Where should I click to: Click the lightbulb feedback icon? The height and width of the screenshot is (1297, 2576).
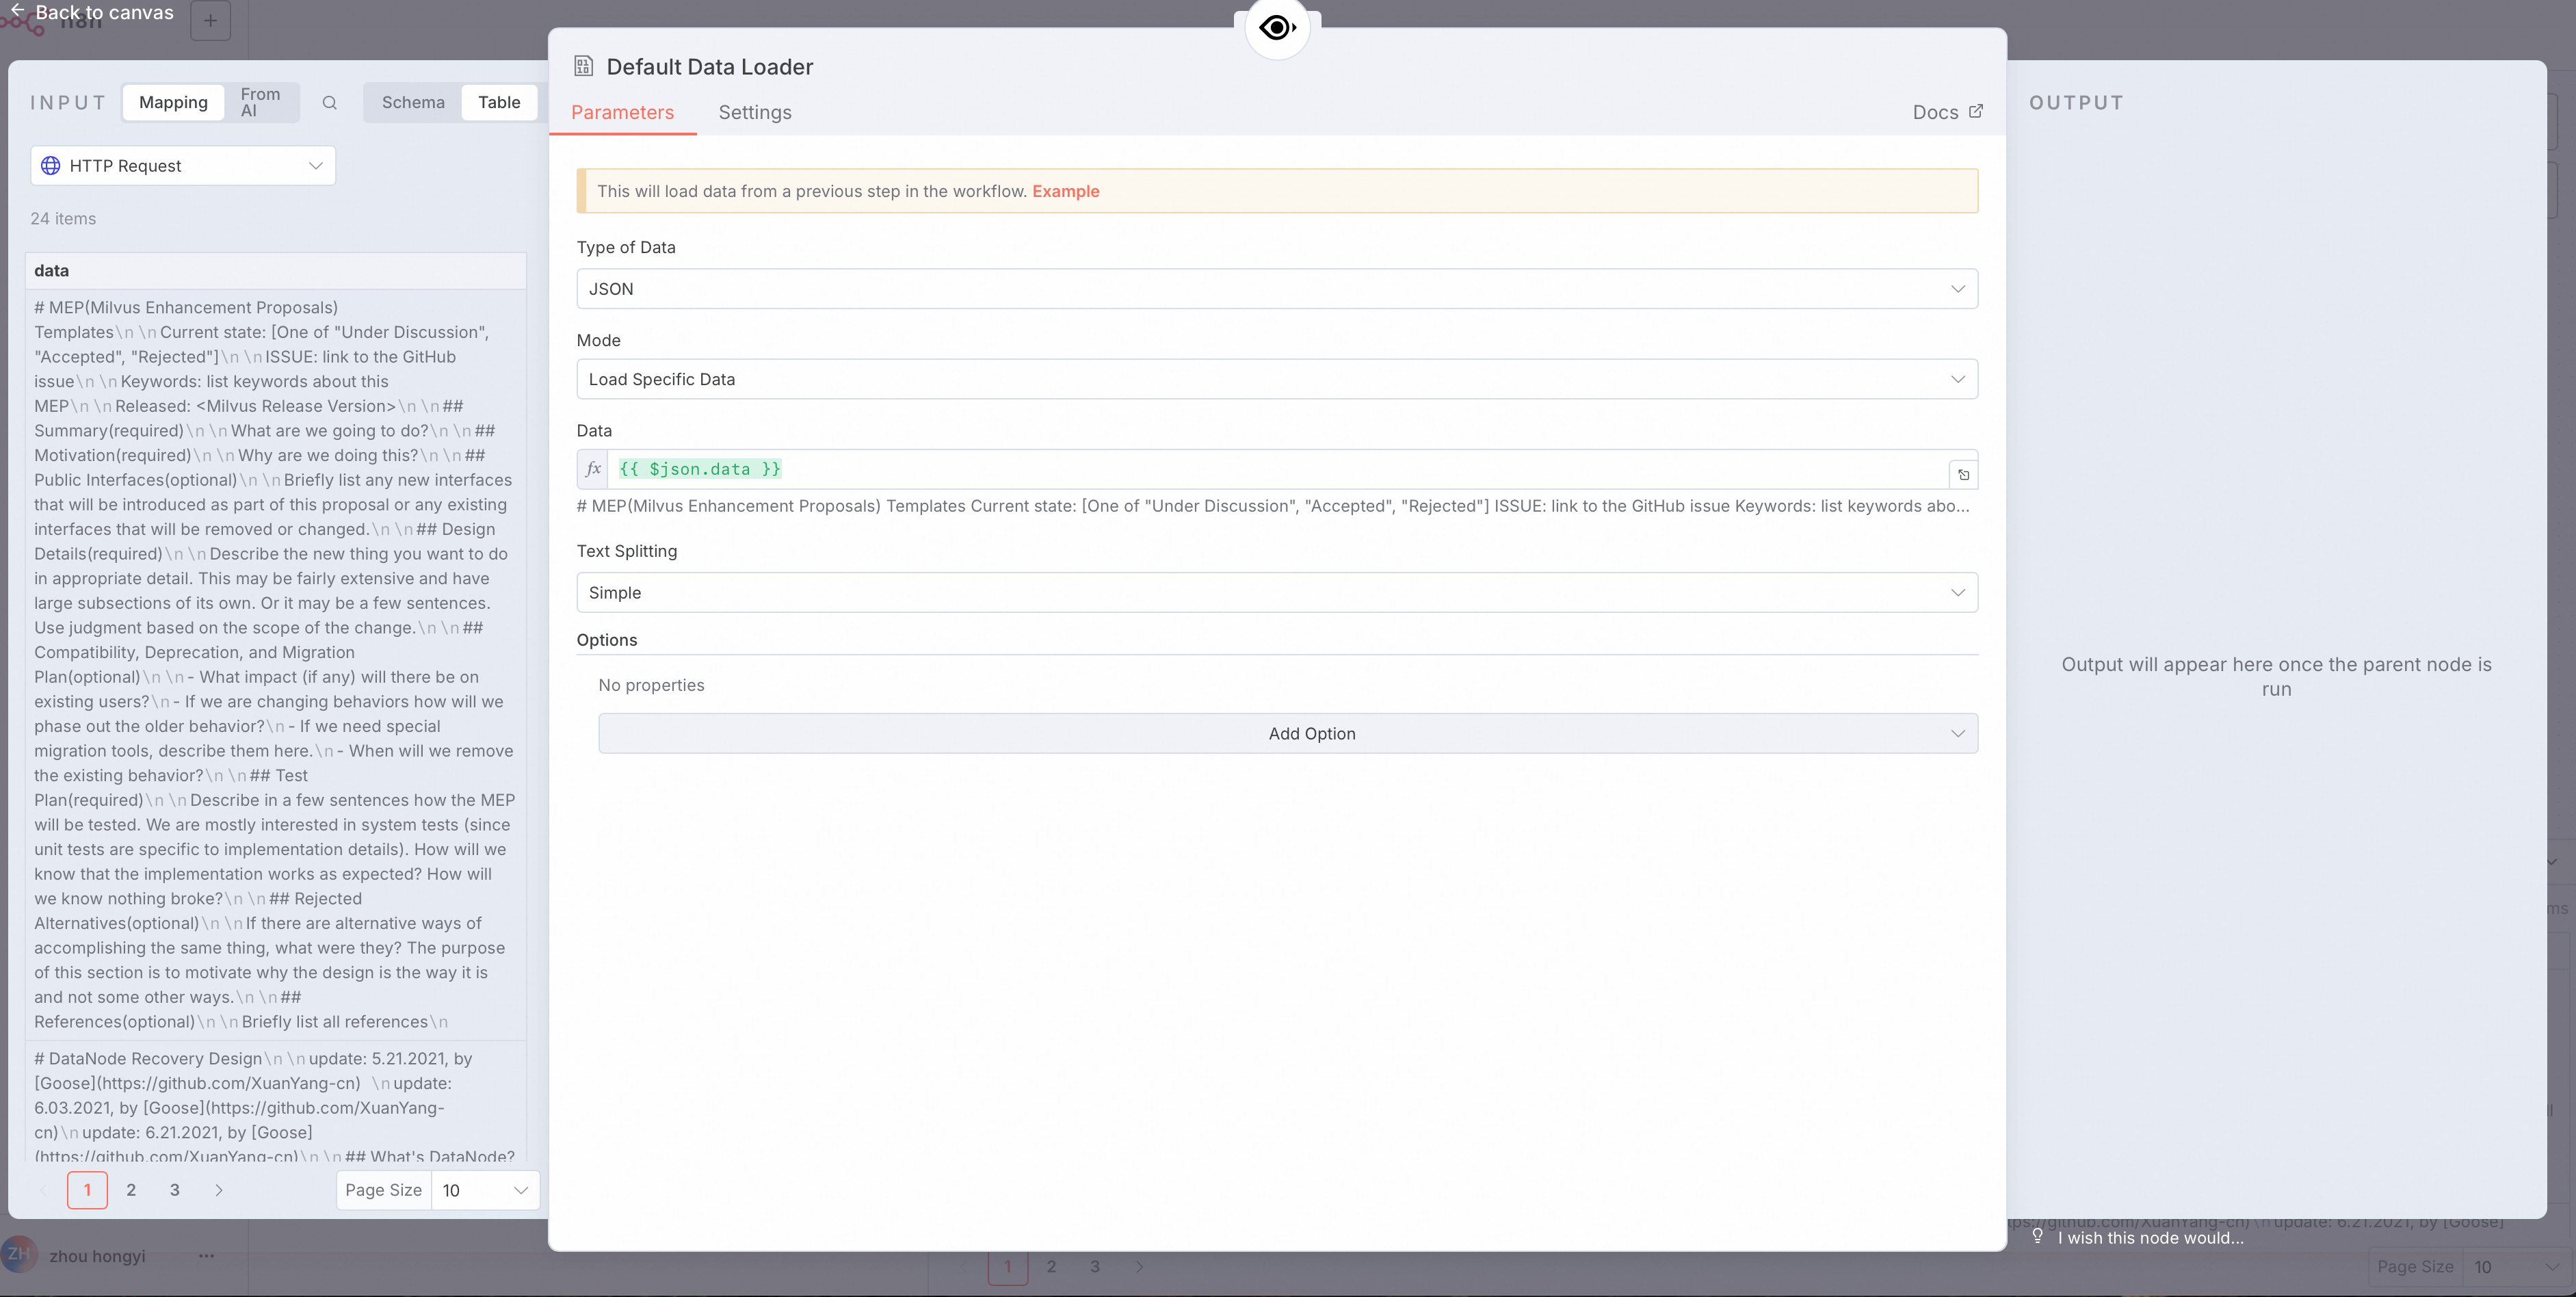click(2037, 1237)
